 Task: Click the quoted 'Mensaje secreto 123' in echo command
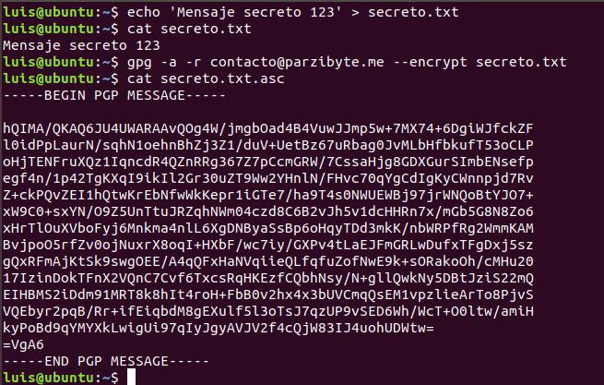pyautogui.click(x=255, y=12)
